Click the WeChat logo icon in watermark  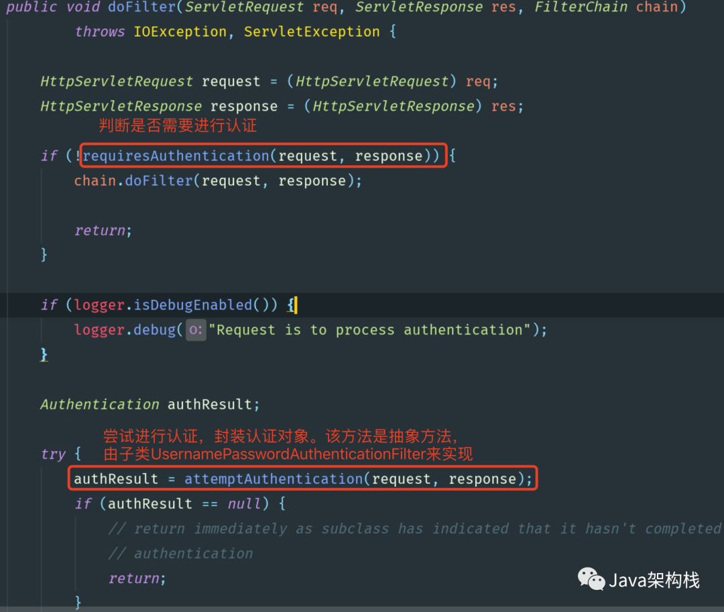pos(591,579)
